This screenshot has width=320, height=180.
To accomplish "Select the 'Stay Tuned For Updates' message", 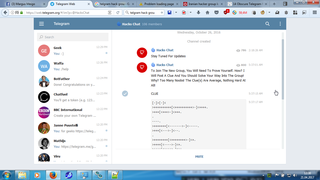I will [x=168, y=56].
